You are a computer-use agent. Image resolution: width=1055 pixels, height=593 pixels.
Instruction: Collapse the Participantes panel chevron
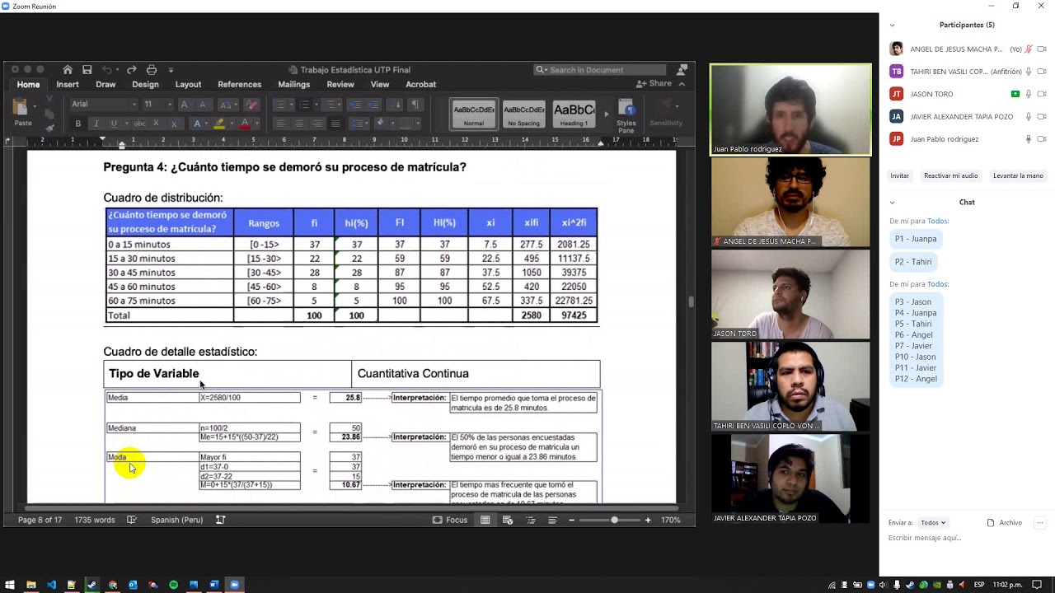(x=892, y=26)
